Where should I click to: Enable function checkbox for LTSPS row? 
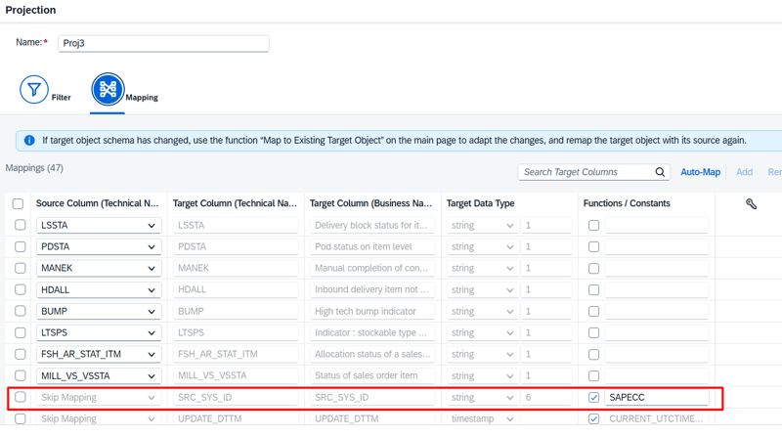pos(593,332)
